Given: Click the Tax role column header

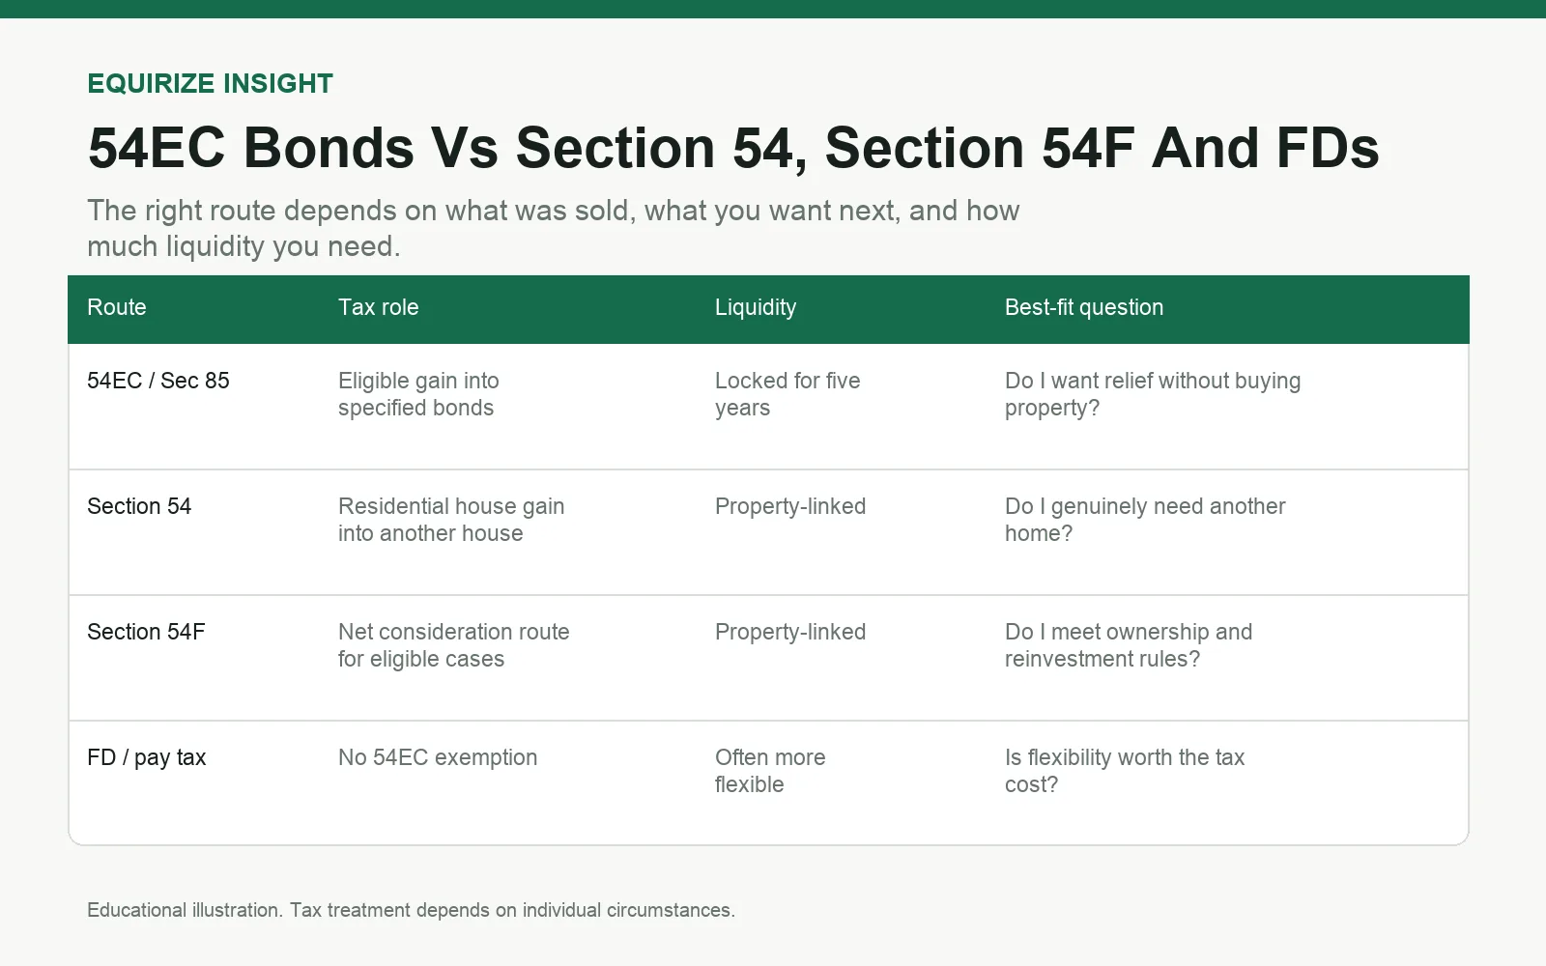Looking at the screenshot, I should pyautogui.click(x=378, y=307).
